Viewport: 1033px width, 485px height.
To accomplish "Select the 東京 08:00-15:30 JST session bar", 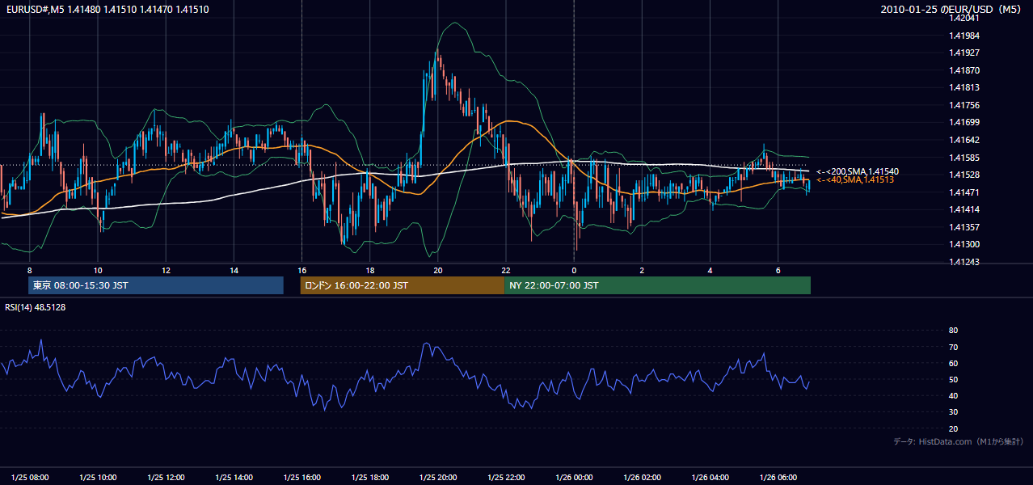I will click(155, 285).
